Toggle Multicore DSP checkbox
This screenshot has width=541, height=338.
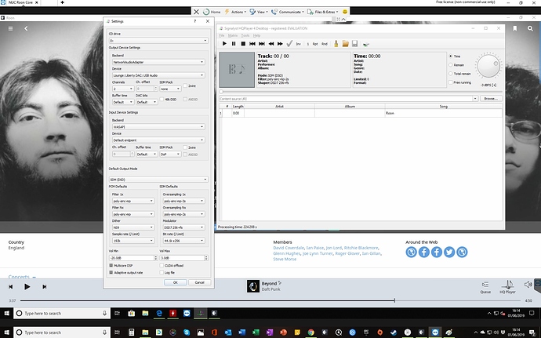click(x=111, y=266)
